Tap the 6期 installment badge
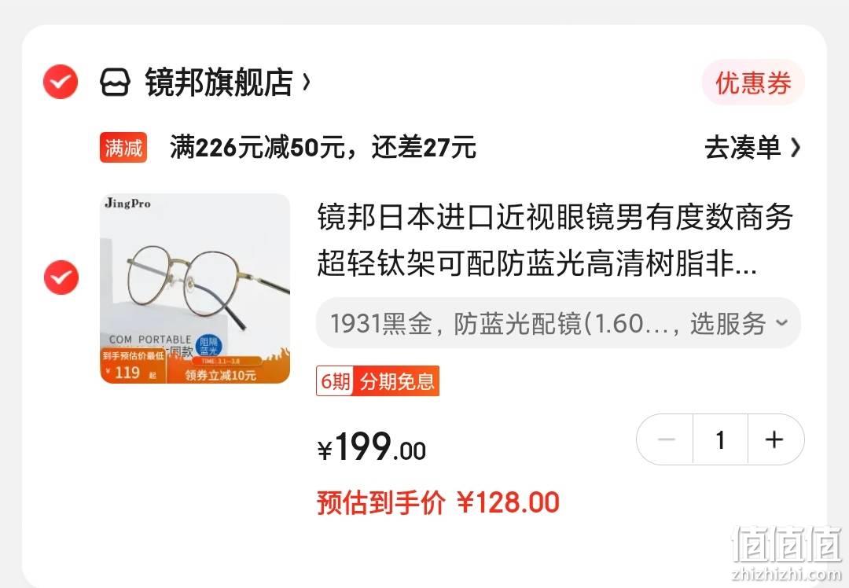The width and height of the screenshot is (849, 588). click(335, 381)
